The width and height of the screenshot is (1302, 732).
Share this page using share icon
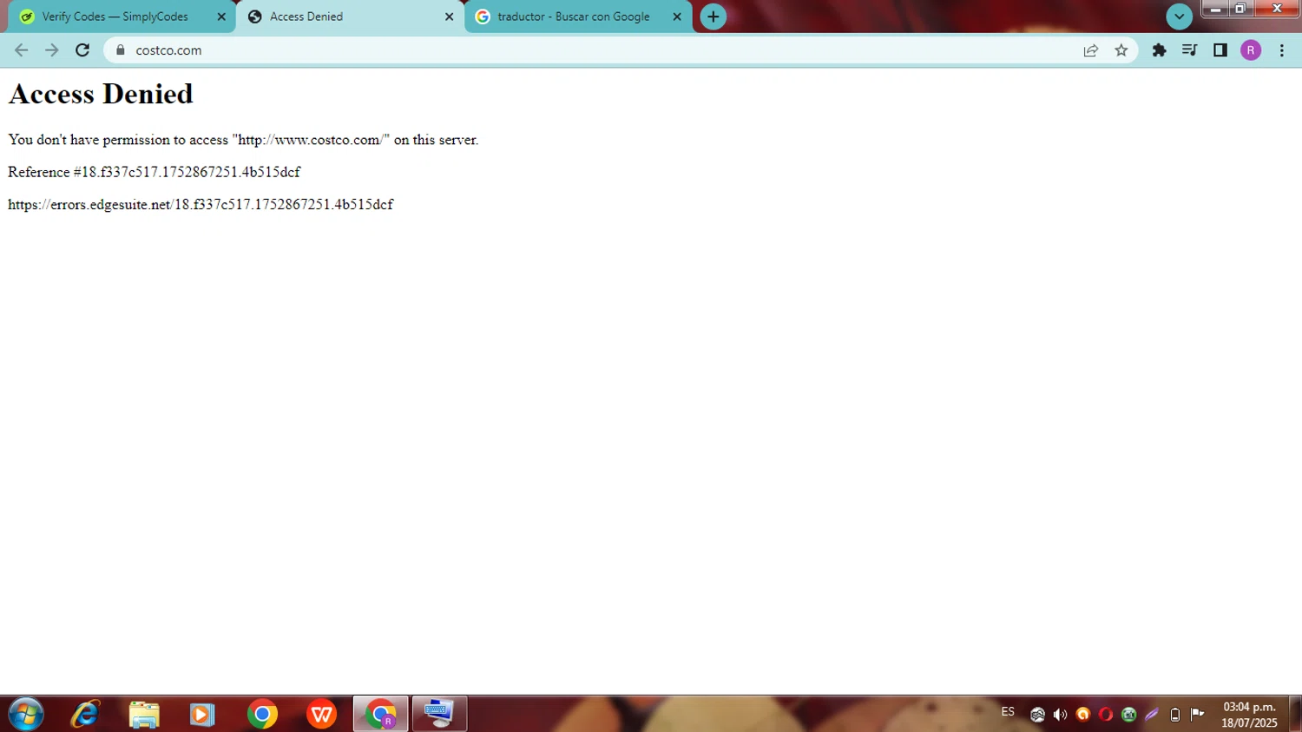[1091, 50]
